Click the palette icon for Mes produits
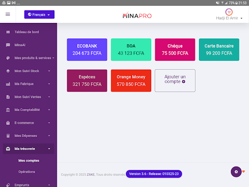Image resolution: width=249 pixels, height=187 pixels. pyautogui.click(x=8, y=58)
